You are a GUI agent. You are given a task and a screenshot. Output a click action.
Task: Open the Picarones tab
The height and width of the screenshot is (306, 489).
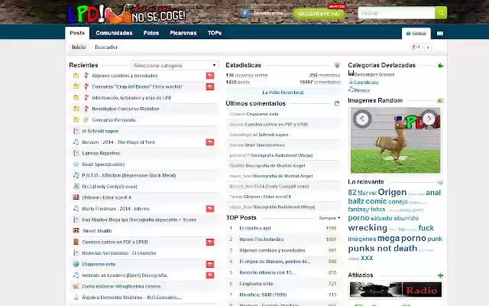tap(183, 33)
